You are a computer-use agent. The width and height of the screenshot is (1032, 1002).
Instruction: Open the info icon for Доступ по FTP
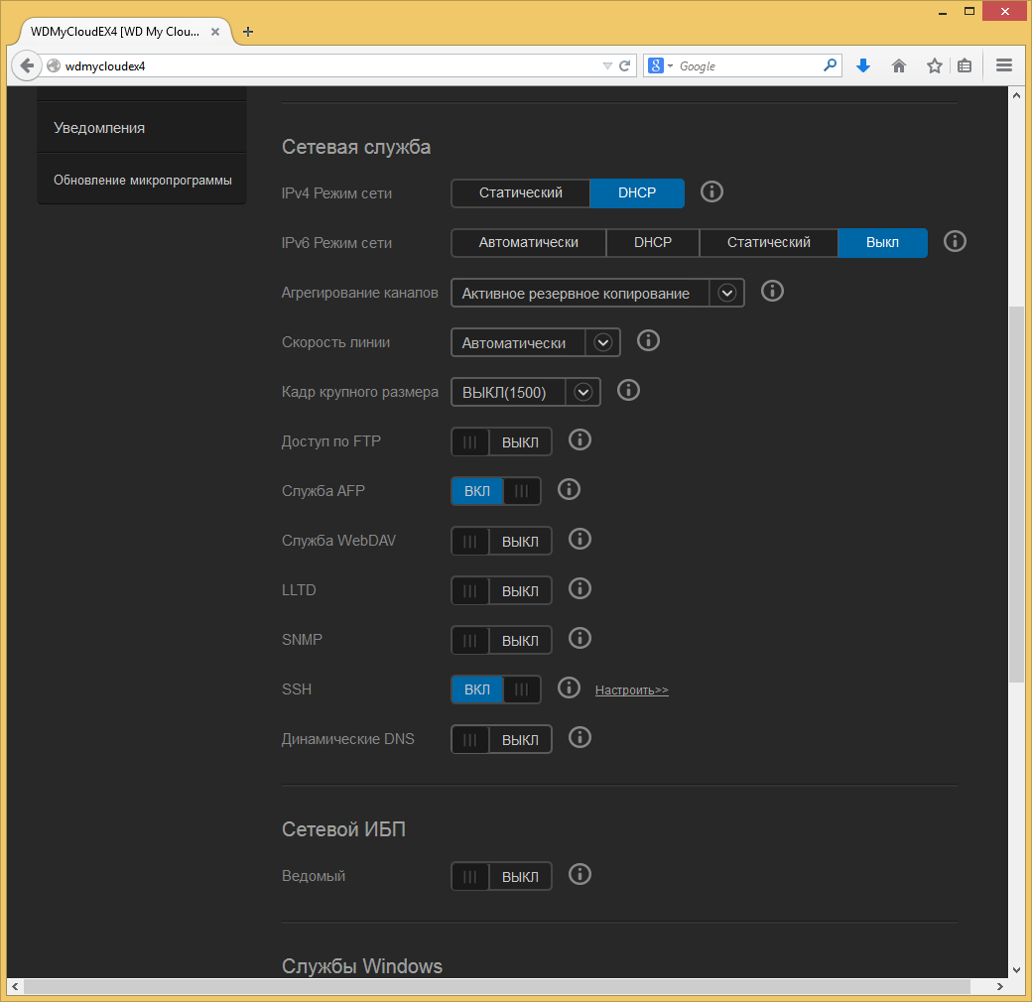580,439
